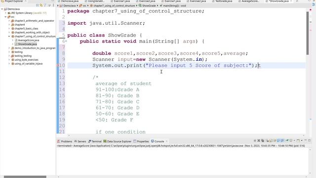Expand the chapter4 package arrow
This screenshot has height=178, width=316.
pyautogui.click(x=9, y=25)
